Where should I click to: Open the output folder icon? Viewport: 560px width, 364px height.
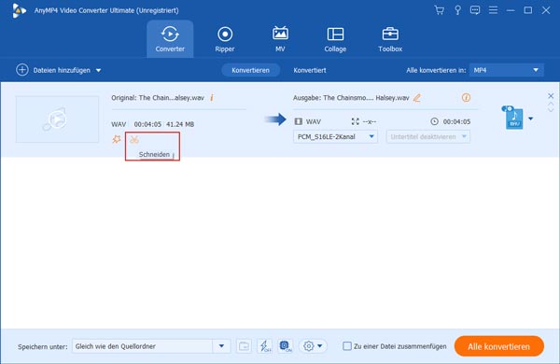244,345
